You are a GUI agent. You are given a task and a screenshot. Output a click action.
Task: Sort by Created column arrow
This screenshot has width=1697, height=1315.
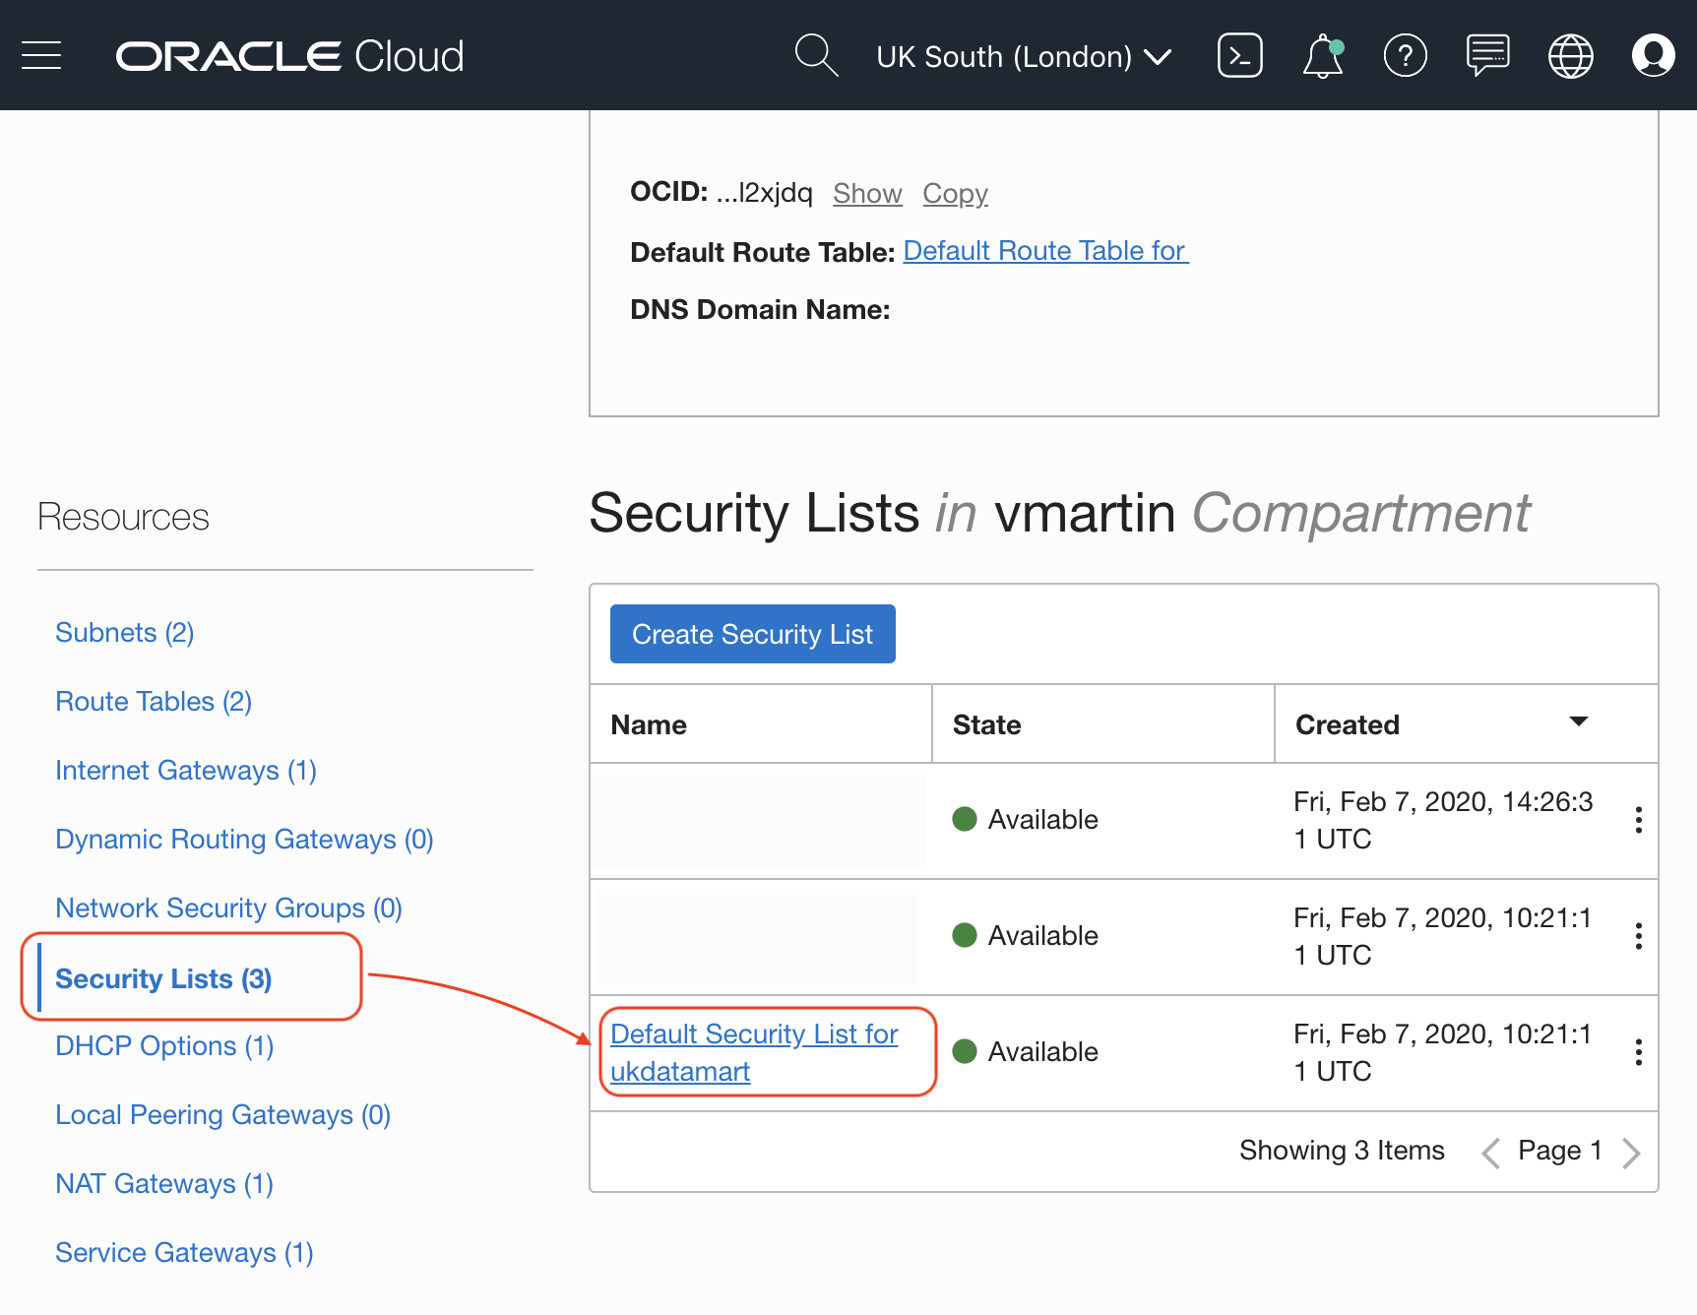1578,721
